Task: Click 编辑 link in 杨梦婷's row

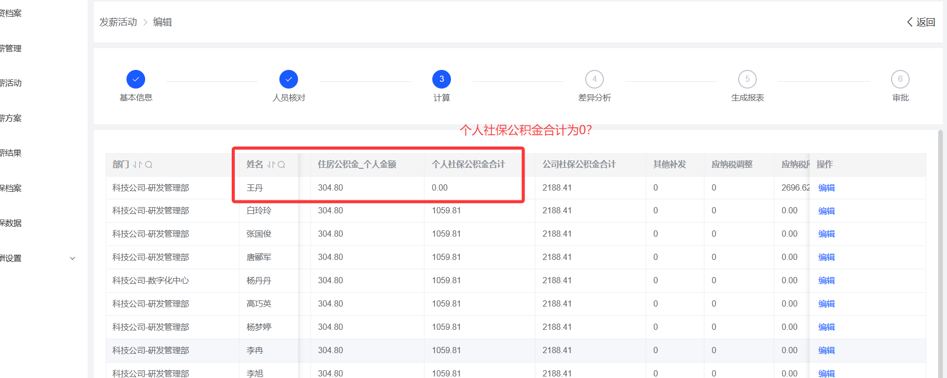Action: tap(826, 327)
